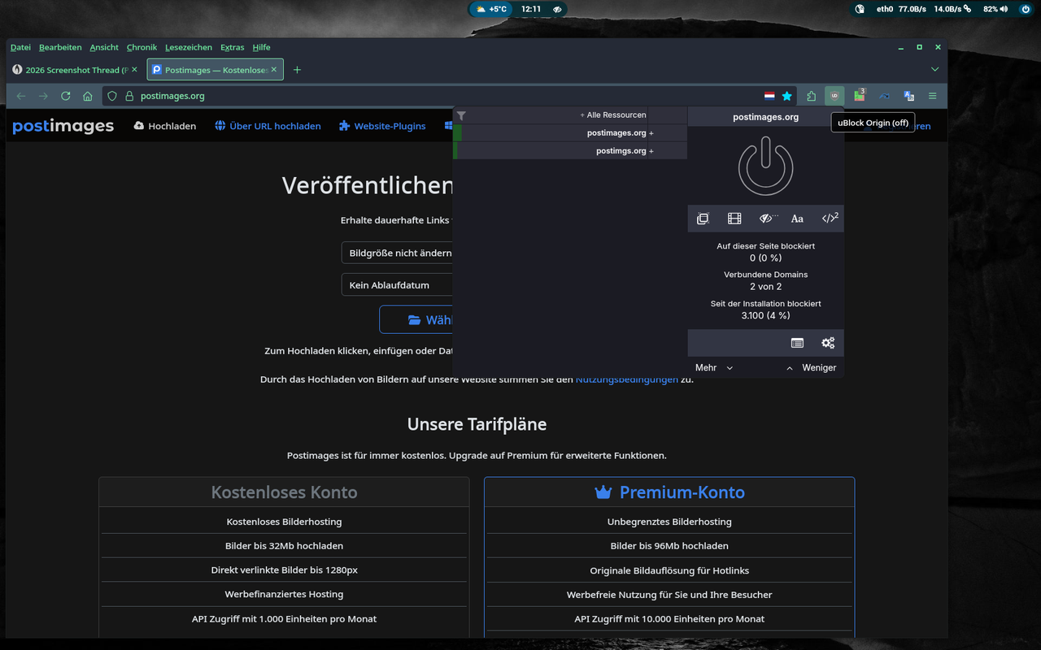Collapse the uBlock panel with Weniger

click(811, 368)
